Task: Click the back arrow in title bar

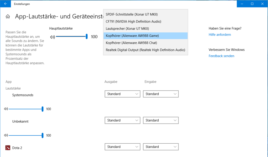Action: pos(5,4)
